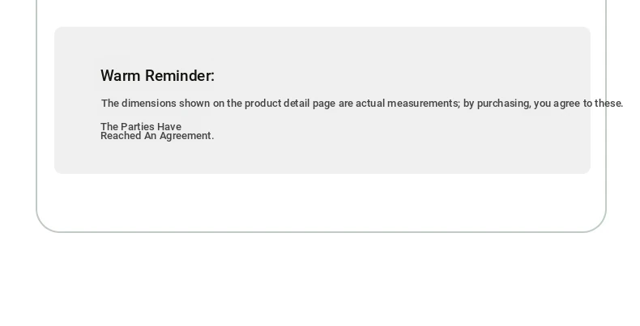
Task: Click the text "Reached An Agreement."
Action: pos(157,136)
